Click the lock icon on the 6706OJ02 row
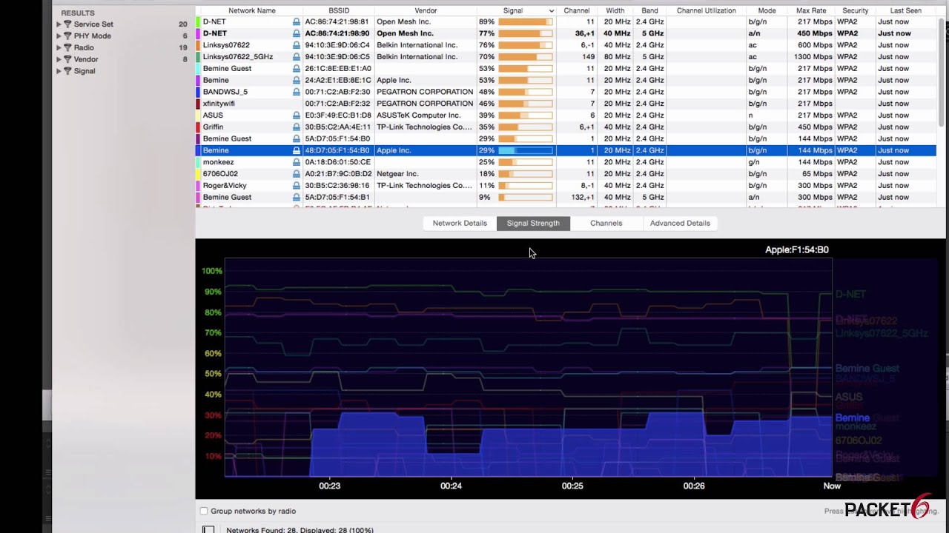The height and width of the screenshot is (533, 949). (x=297, y=174)
